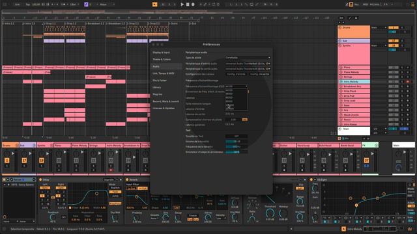Toggle the Tonalité de Test Off switch
This screenshot has width=417, height=234.
(237, 136)
